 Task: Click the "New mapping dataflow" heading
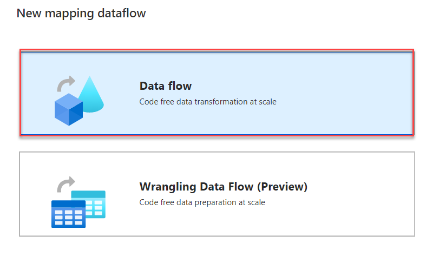click(81, 13)
